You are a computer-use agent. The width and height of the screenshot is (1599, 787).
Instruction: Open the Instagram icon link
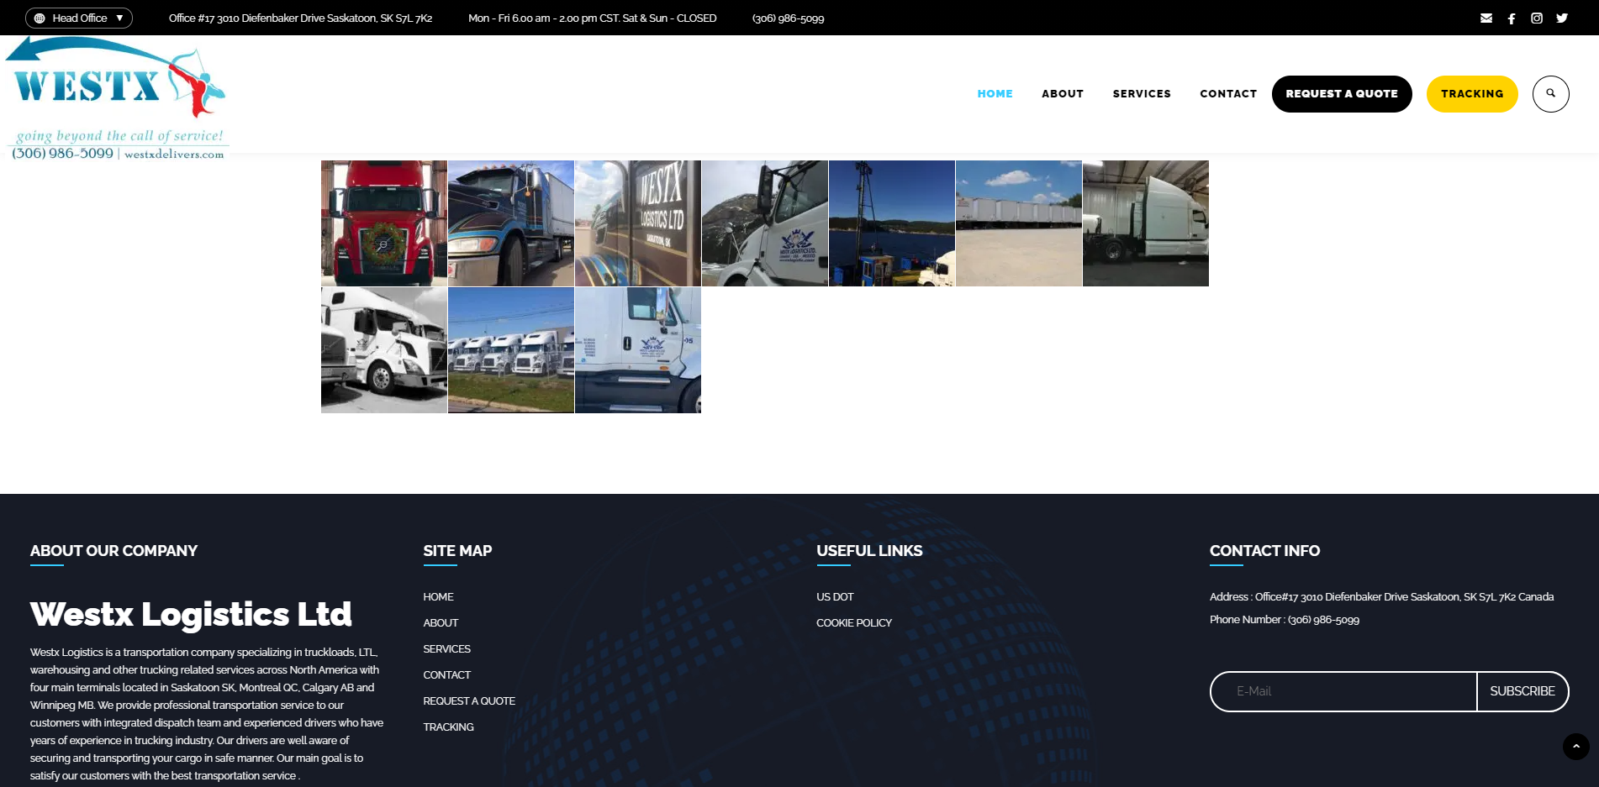[1537, 18]
